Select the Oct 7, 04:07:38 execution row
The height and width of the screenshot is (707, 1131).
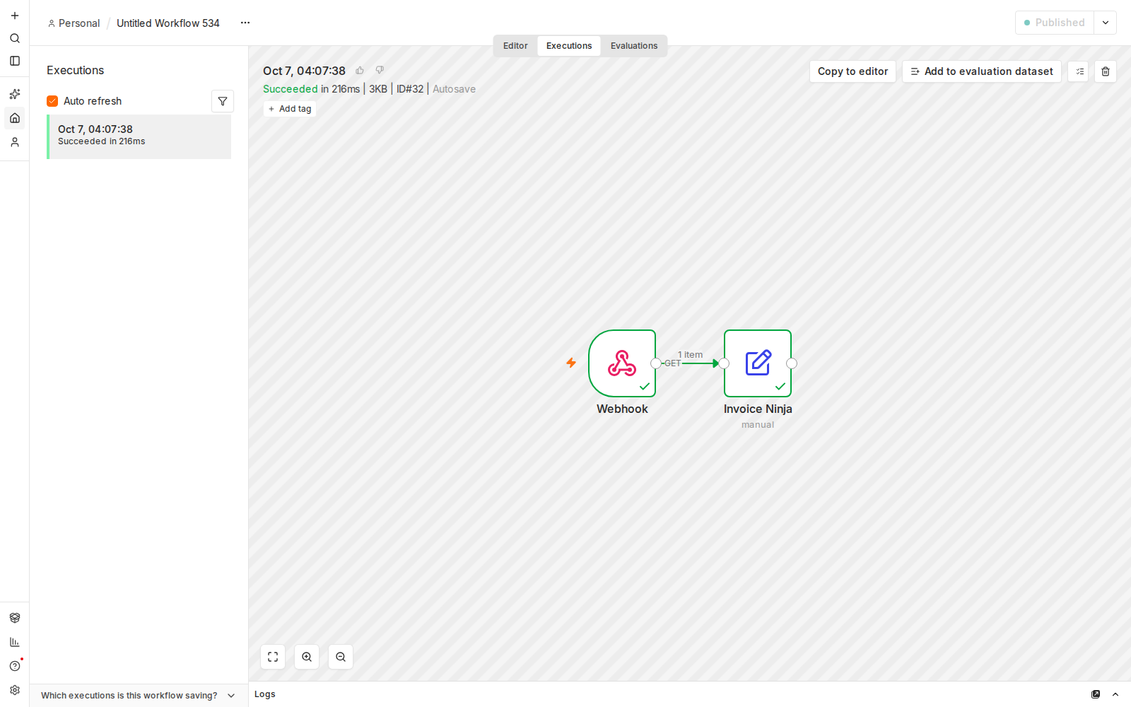tap(139, 136)
